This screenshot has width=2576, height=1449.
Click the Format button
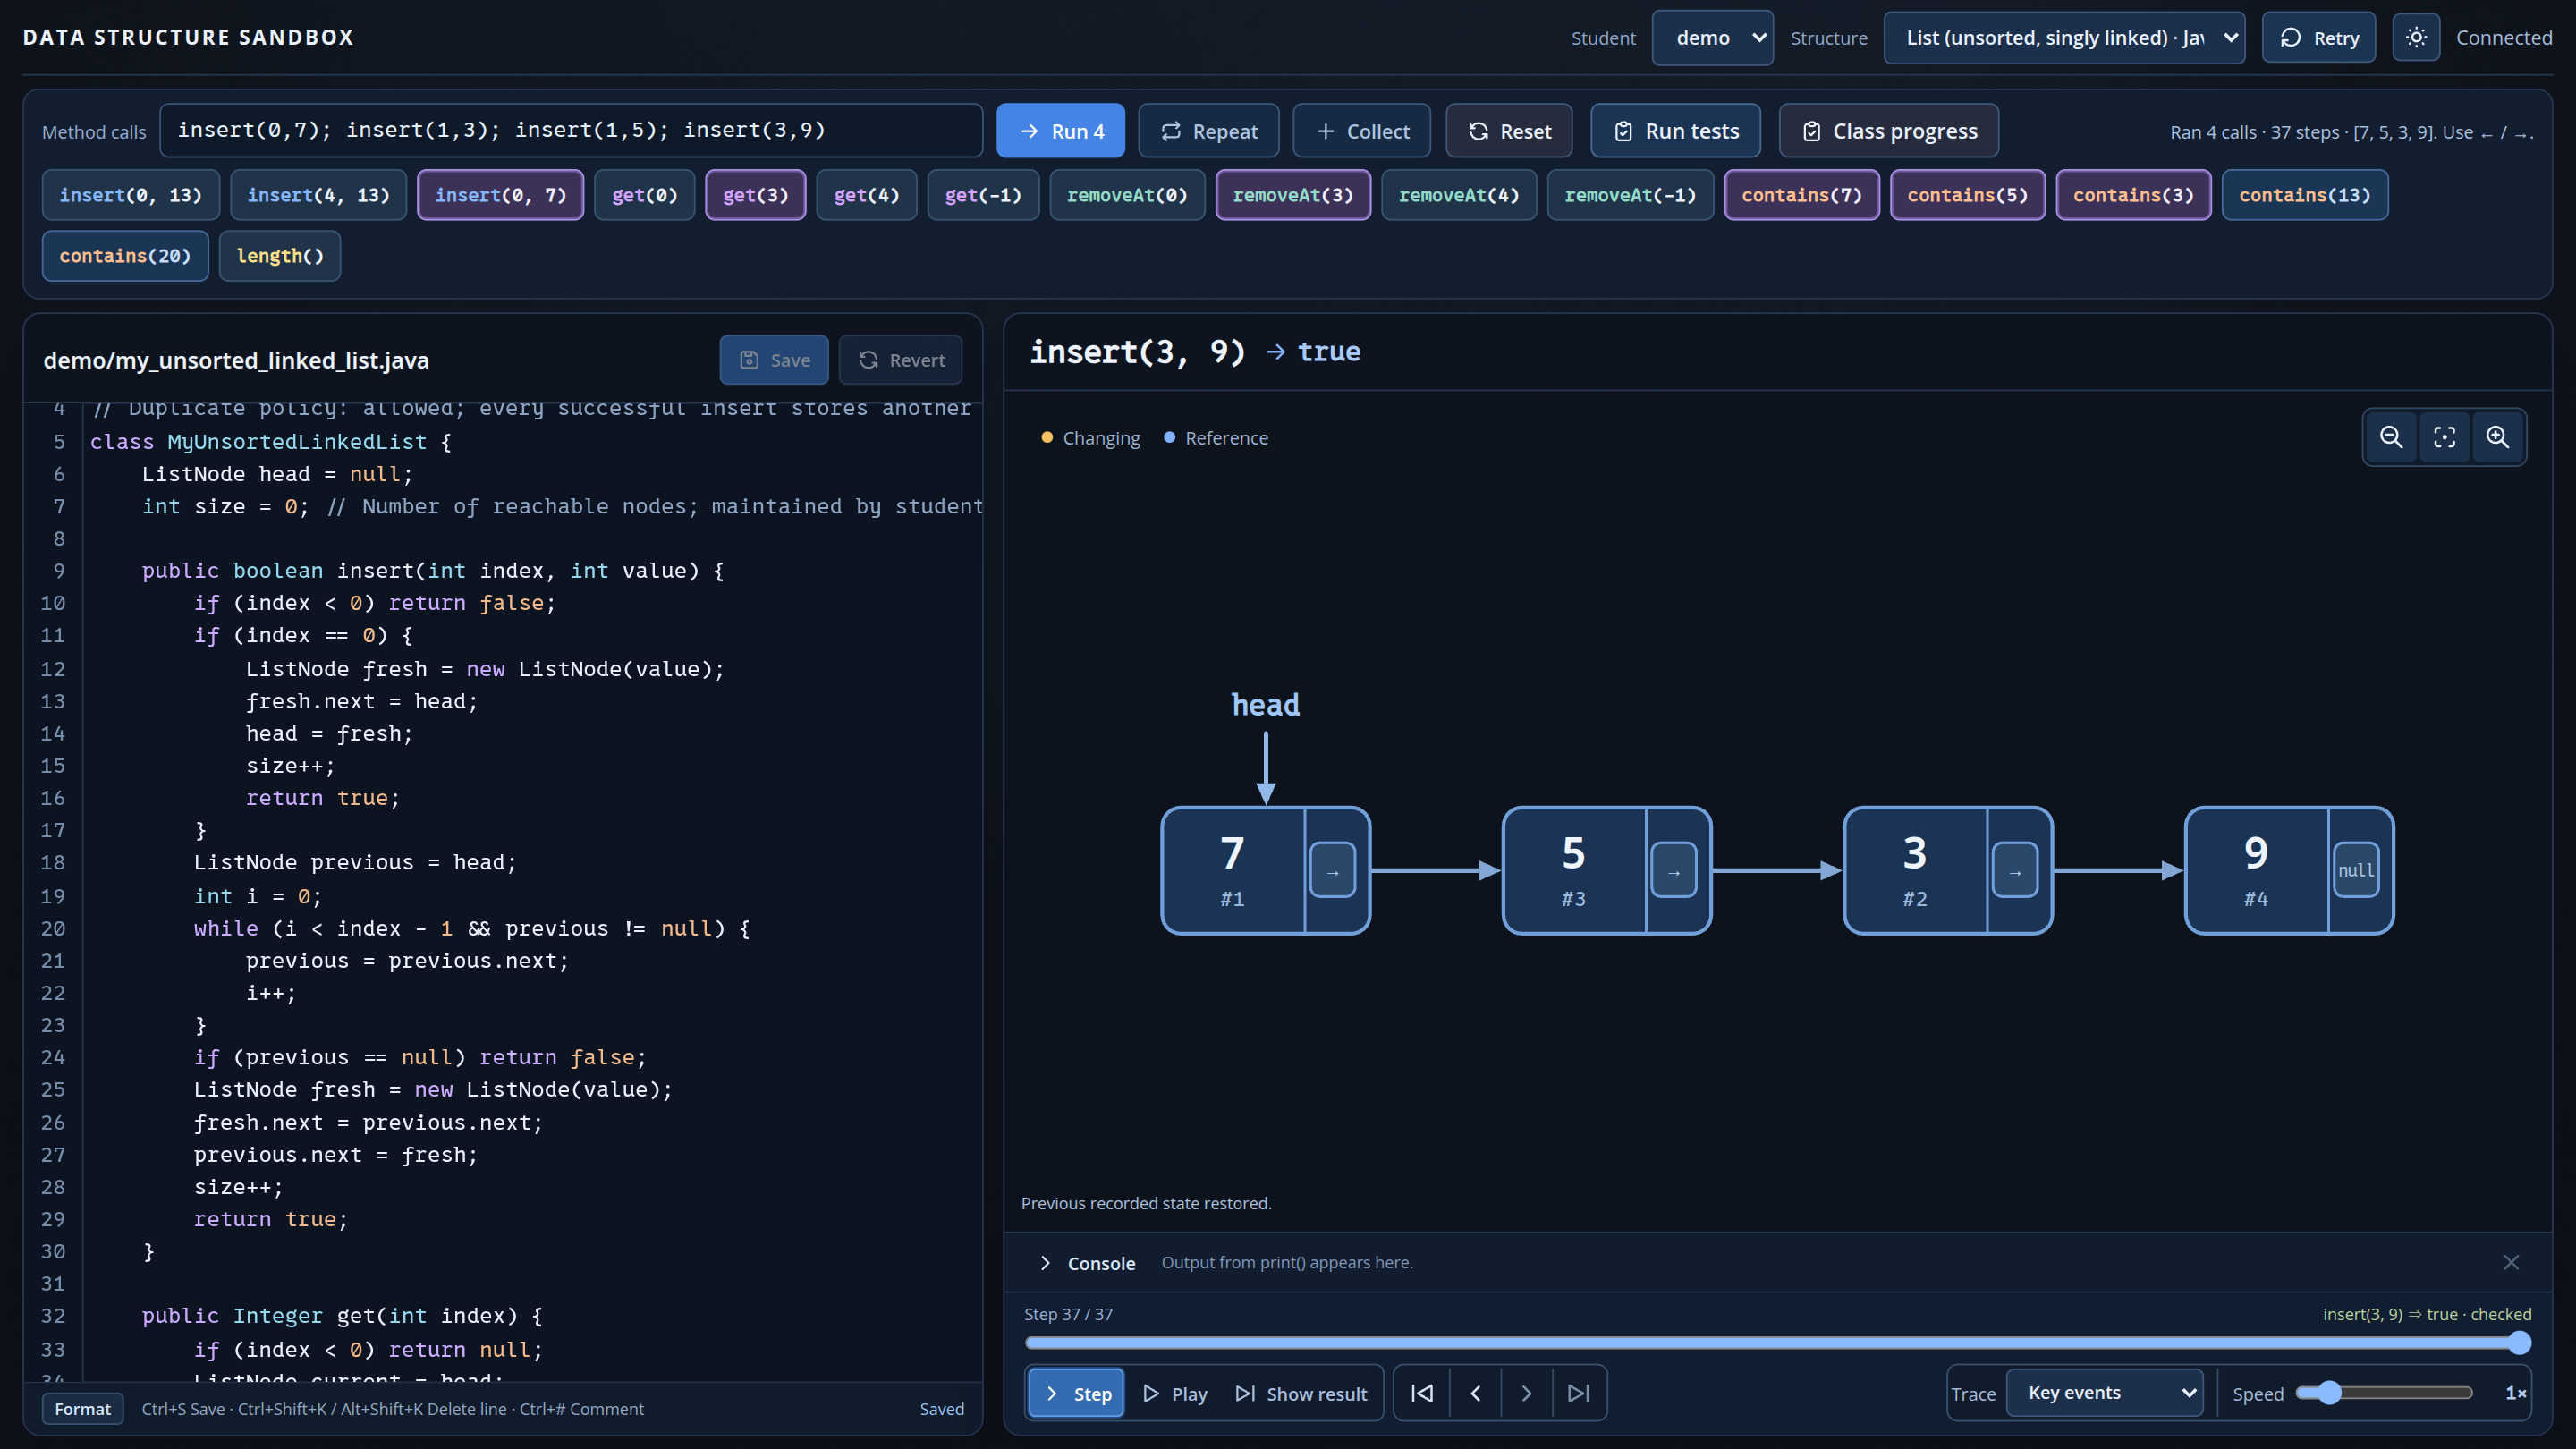(83, 1409)
